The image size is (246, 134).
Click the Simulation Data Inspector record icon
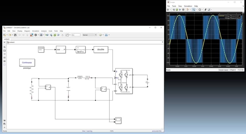[67, 35]
